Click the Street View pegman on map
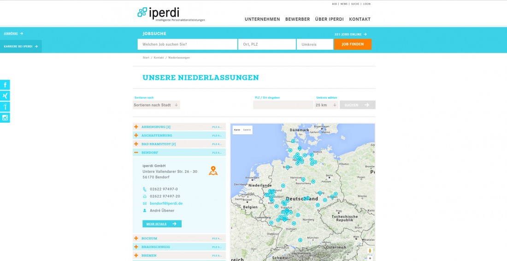 point(370,251)
